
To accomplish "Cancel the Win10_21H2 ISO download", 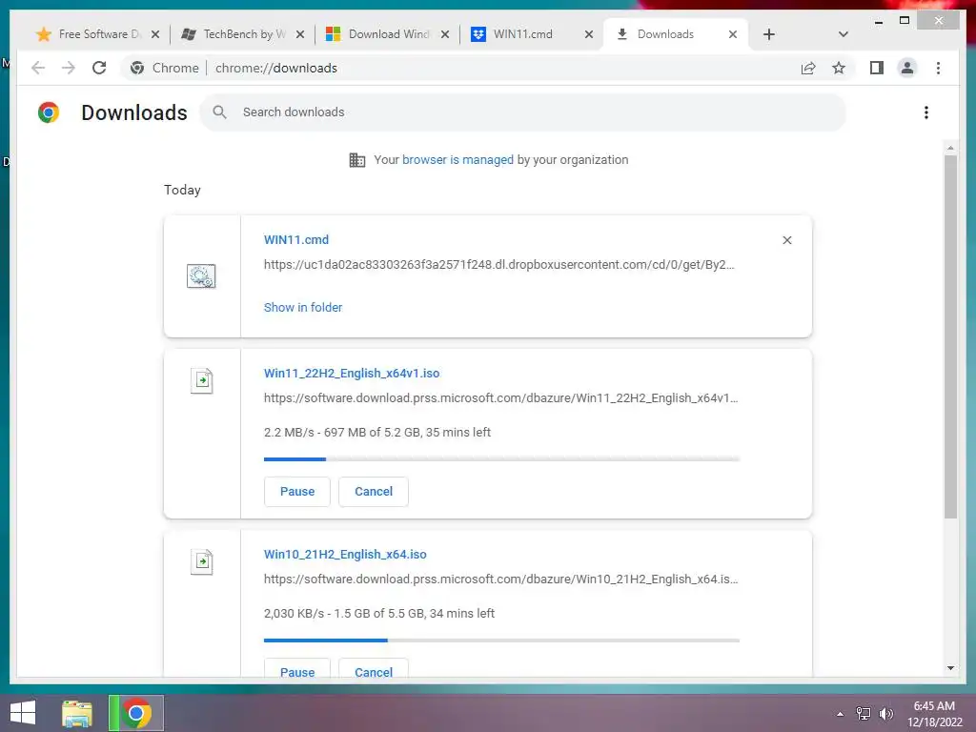I will click(374, 668).
